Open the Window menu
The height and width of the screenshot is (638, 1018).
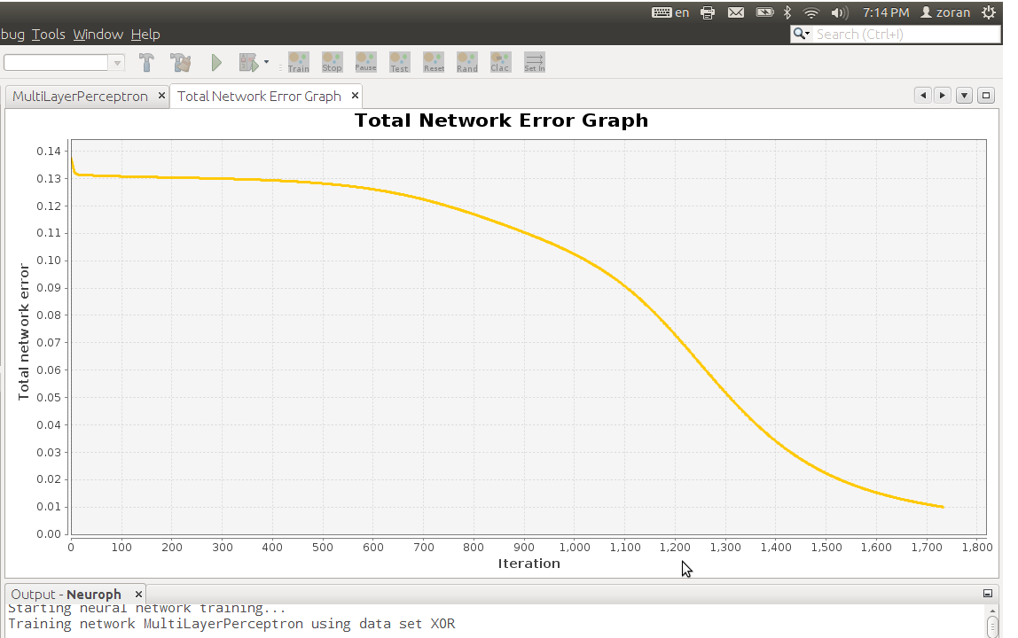click(98, 35)
